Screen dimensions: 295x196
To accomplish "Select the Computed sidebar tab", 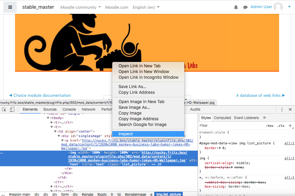I will tap(222, 118).
